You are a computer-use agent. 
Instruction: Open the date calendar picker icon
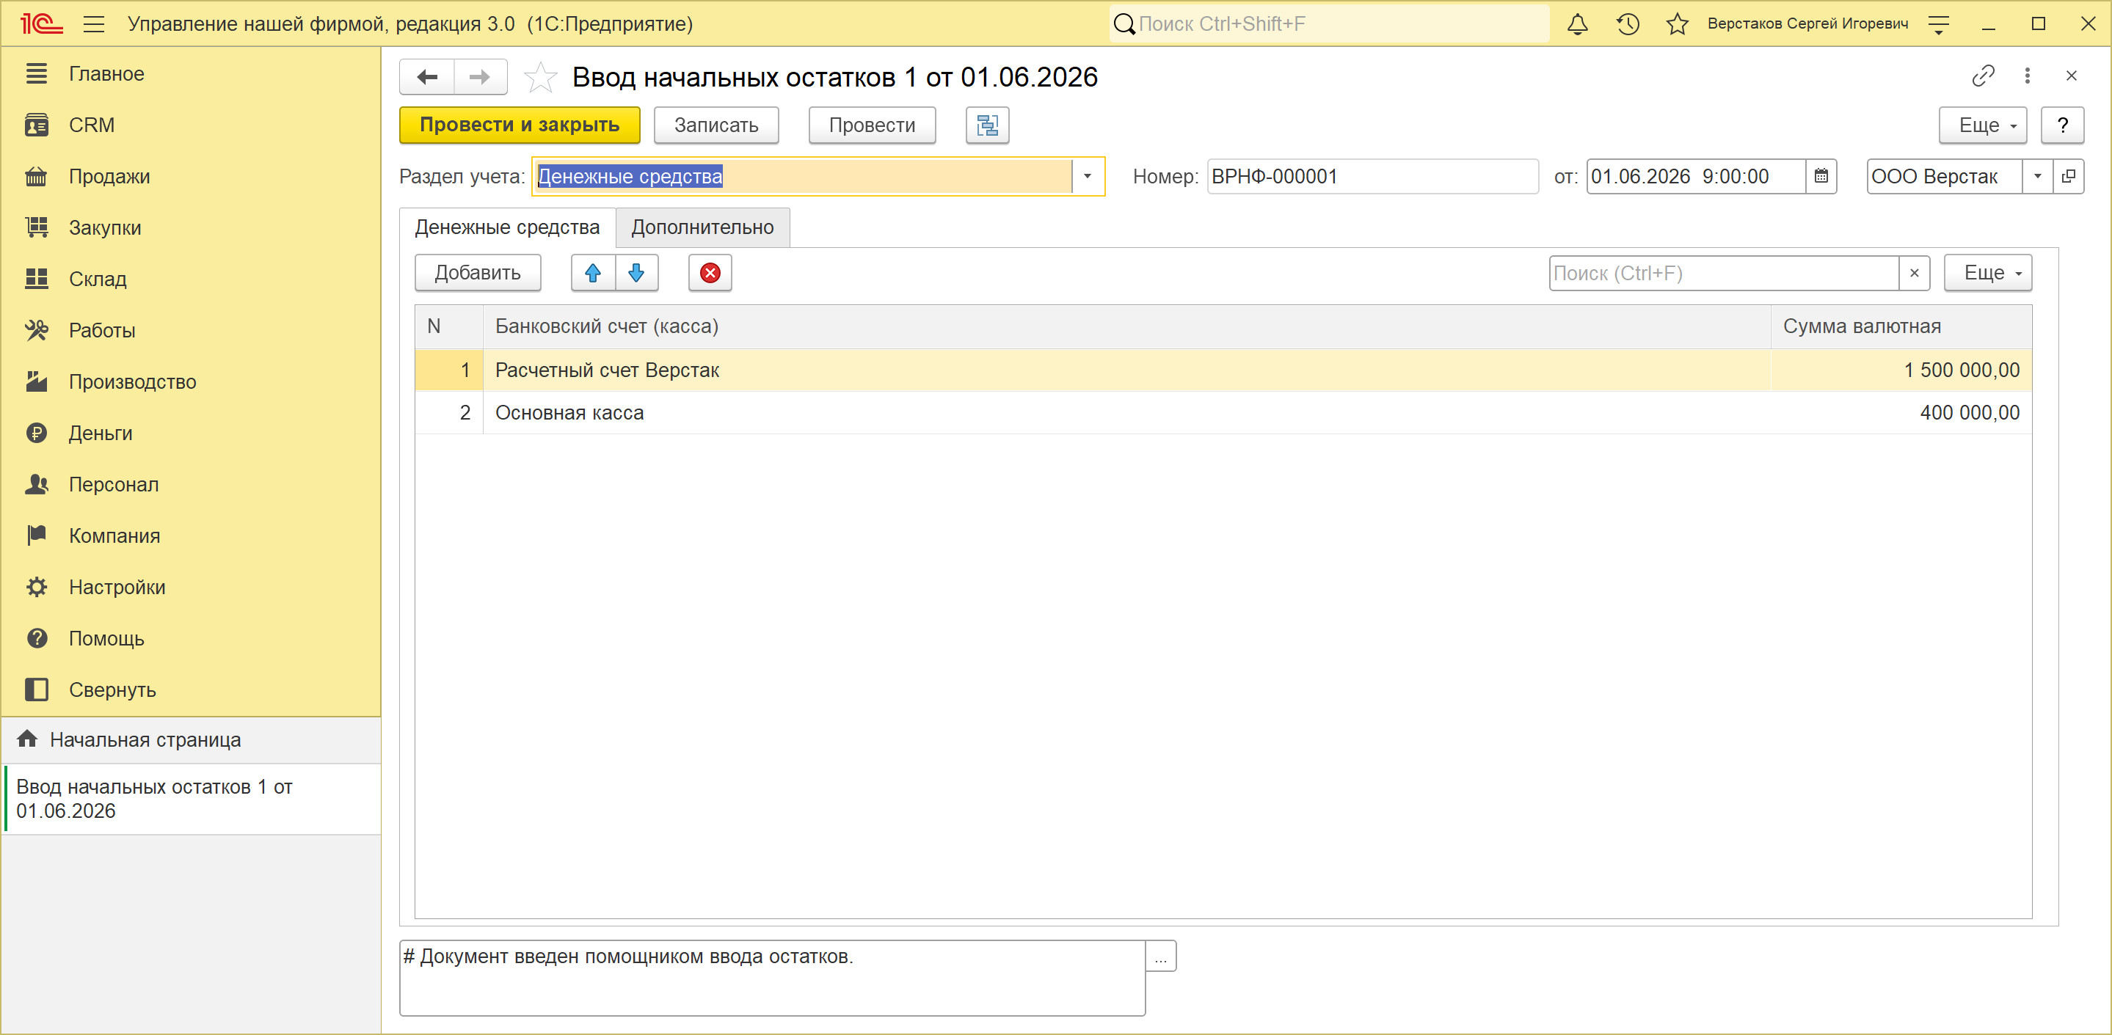pyautogui.click(x=1821, y=176)
